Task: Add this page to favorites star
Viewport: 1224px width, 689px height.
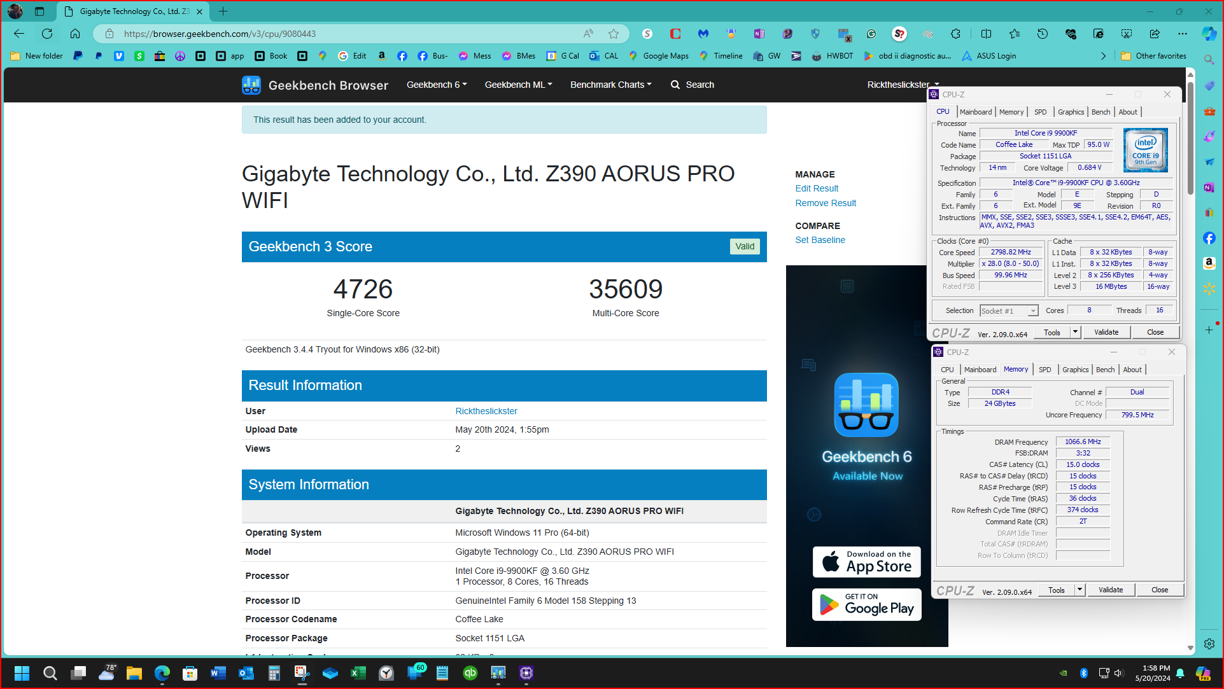Action: pyautogui.click(x=614, y=34)
